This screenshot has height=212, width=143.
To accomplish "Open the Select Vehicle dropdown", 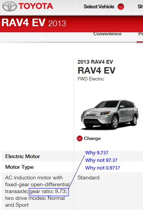I will pyautogui.click(x=104, y=6).
